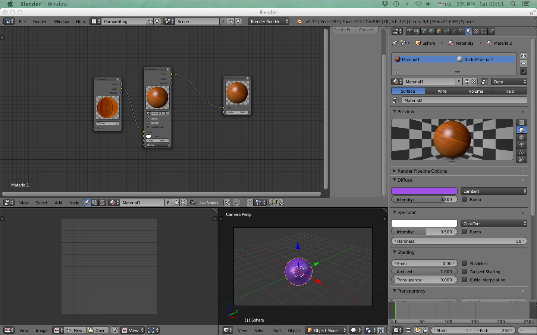Viewport: 537px width, 335px height.
Task: Switch to the Wire material type tab
Action: point(442,91)
